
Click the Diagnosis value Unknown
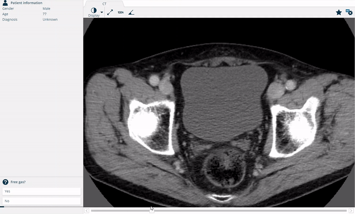50,19
